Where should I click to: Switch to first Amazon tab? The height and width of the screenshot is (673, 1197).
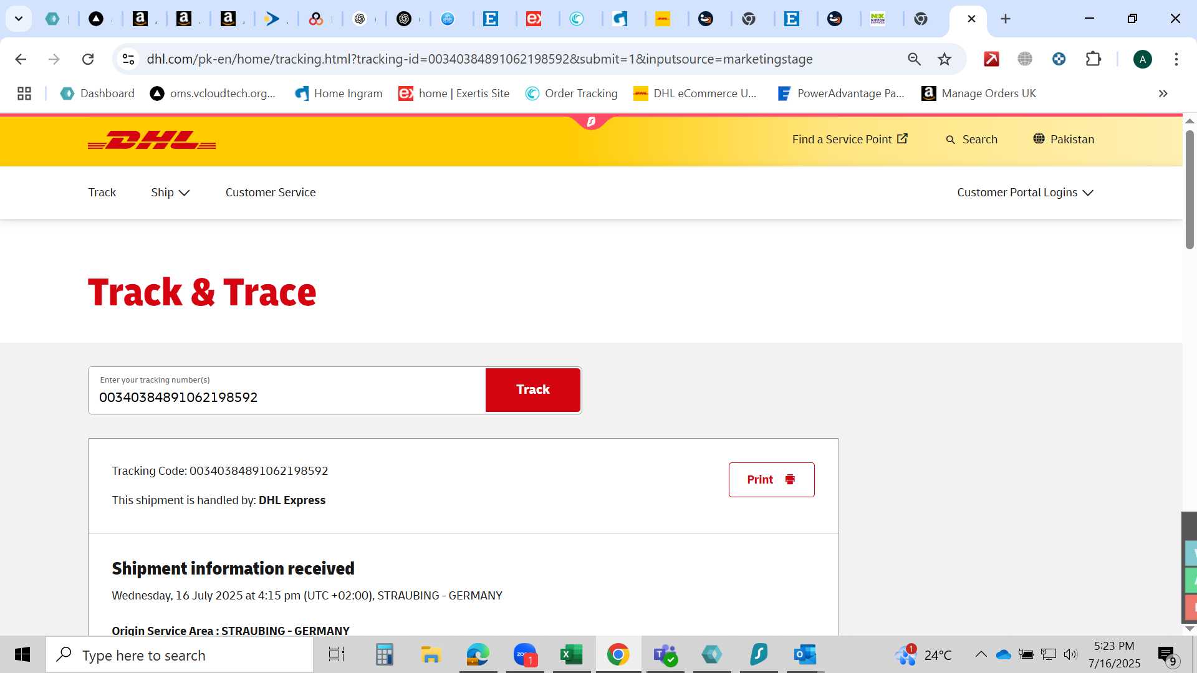coord(140,19)
